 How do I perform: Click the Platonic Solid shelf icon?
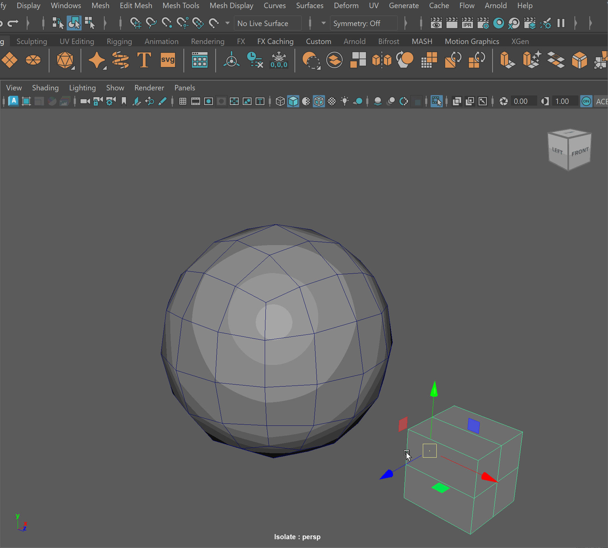click(65, 60)
